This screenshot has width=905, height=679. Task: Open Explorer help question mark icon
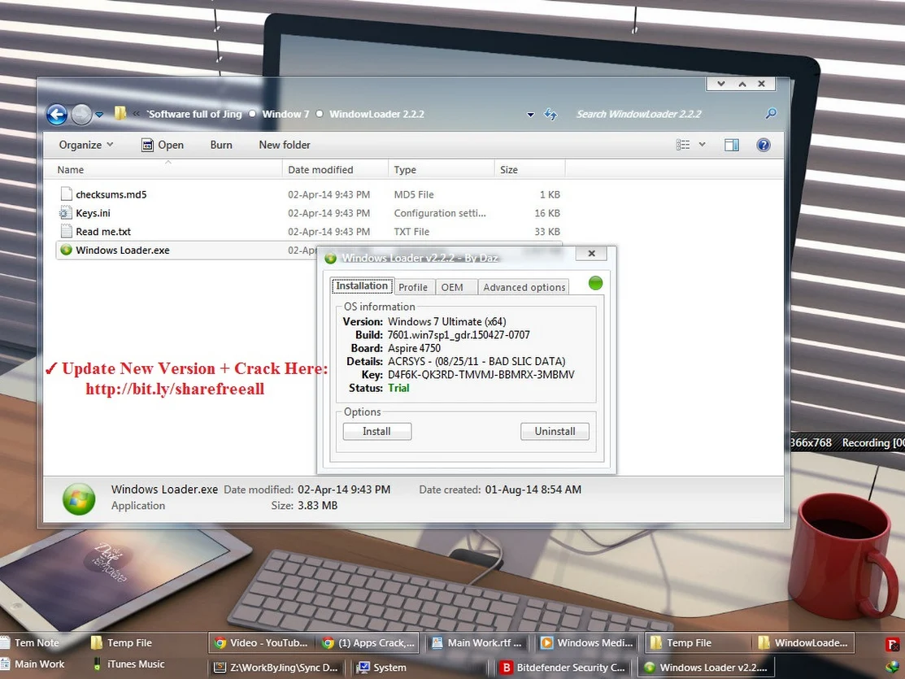click(x=763, y=145)
